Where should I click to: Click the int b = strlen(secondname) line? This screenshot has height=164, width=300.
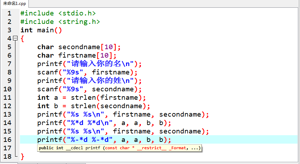click(94, 106)
